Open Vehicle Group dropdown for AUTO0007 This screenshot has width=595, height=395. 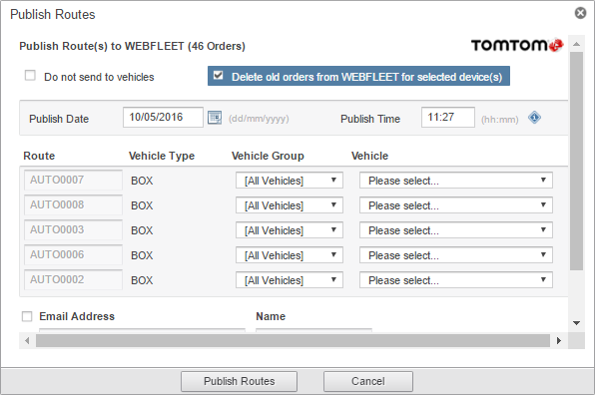coord(290,181)
